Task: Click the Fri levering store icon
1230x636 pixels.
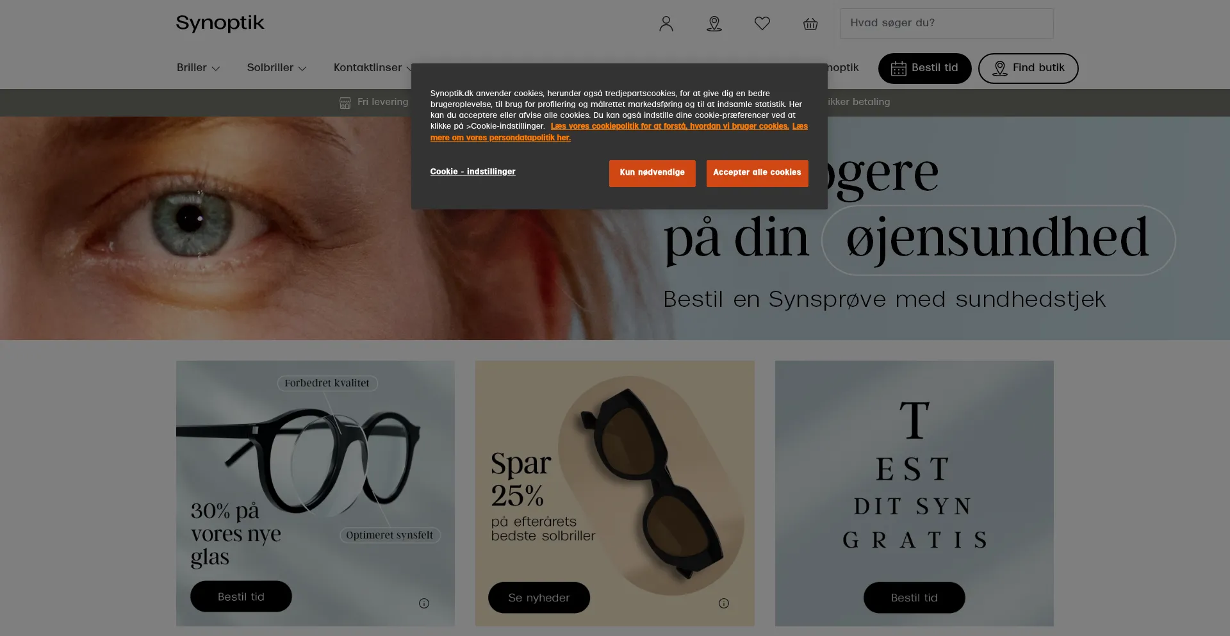Action: point(345,102)
